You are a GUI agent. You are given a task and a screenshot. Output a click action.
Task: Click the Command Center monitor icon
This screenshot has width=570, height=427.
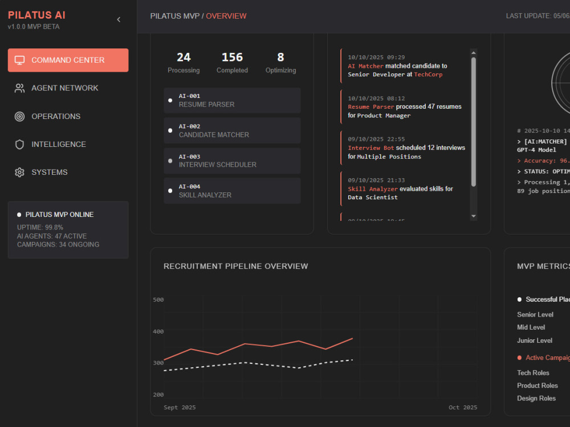[x=19, y=60]
